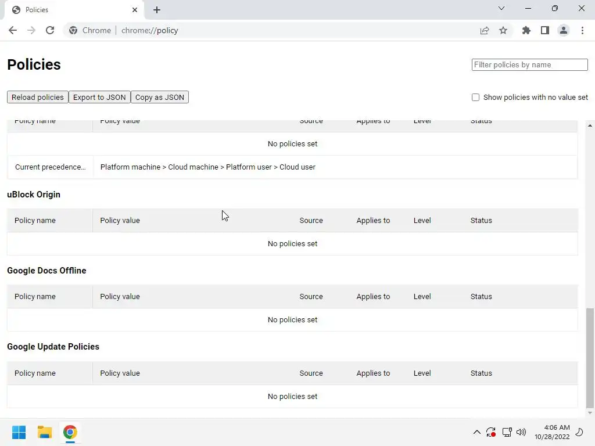Click the Chrome taskbar icon
The image size is (595, 446).
[x=70, y=432]
